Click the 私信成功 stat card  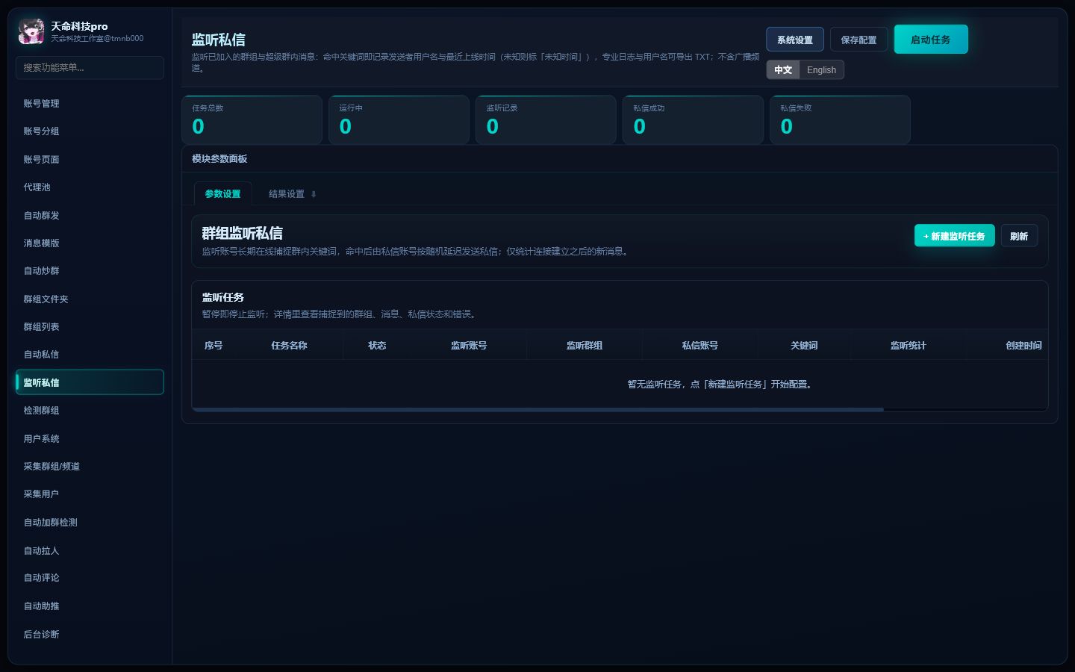[x=693, y=119]
